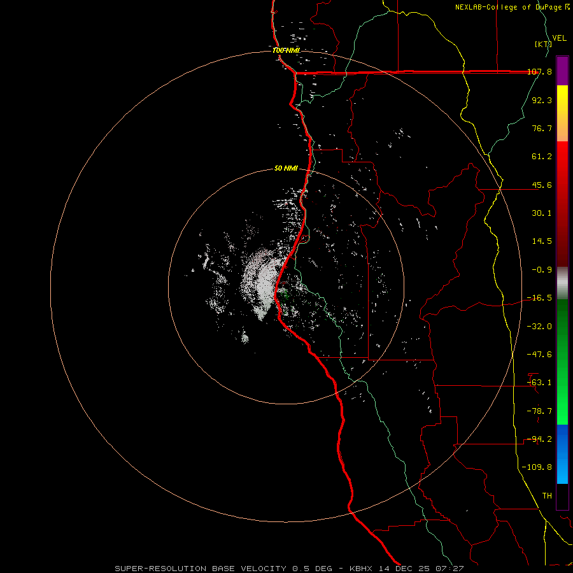Select the -47.6 scale value
573x573 pixels.
539,355
